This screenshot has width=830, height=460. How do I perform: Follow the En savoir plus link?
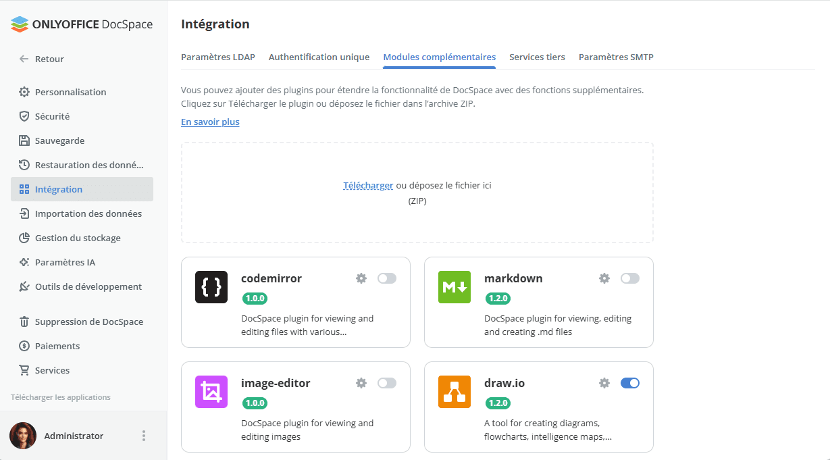(210, 122)
